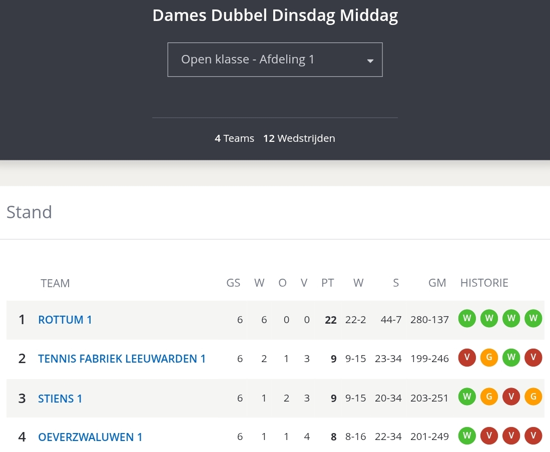Screen dimensions: 550x452
Task: Click the dropdown arrow beside Afdeling 1
Action: click(370, 61)
